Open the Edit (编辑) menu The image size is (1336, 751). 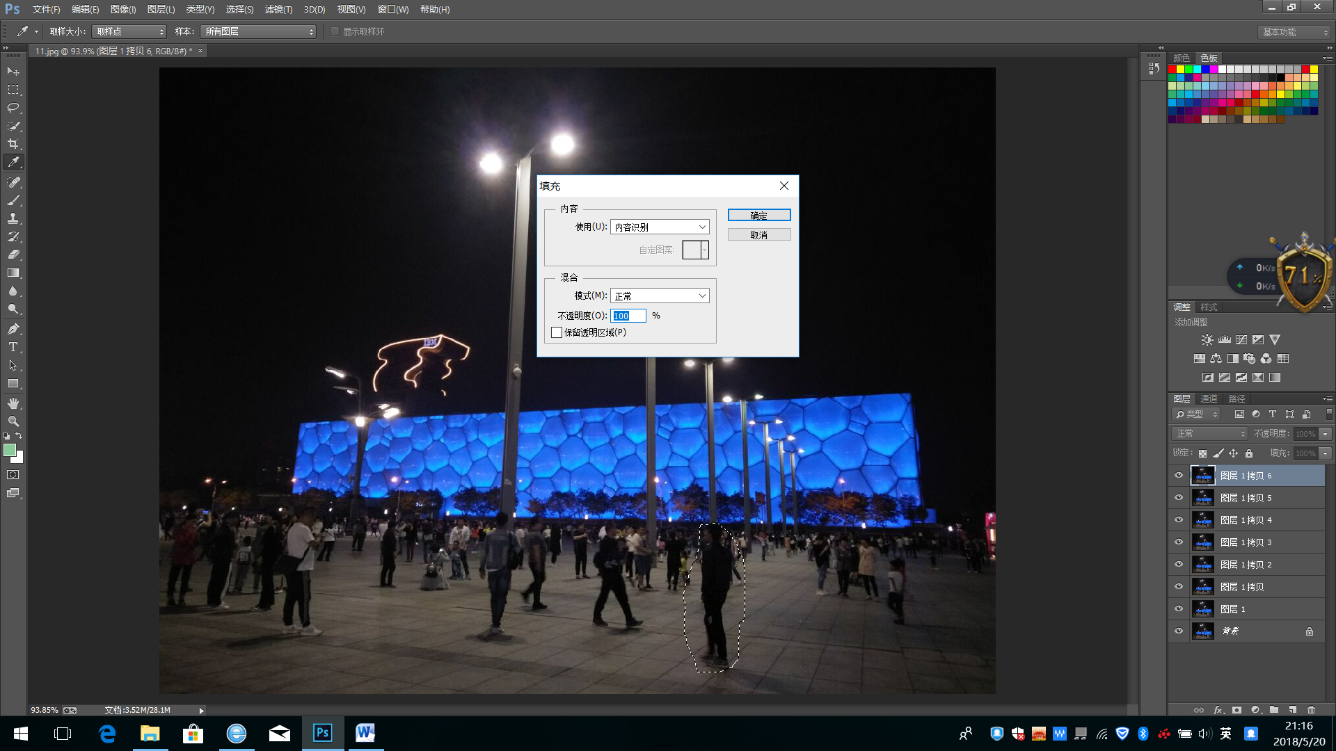tap(85, 10)
